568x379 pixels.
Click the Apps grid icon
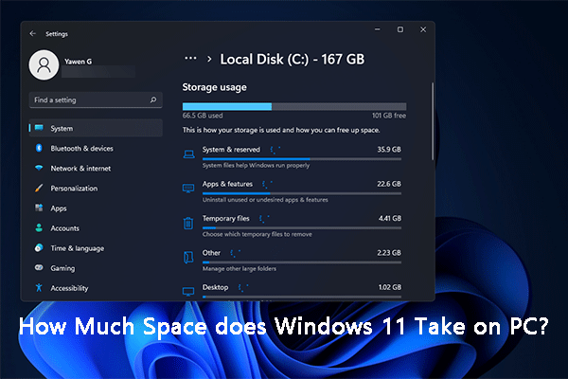coord(39,208)
